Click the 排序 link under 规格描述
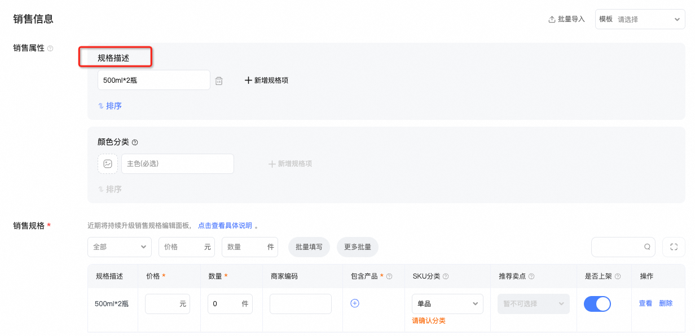Image resolution: width=695 pixels, height=336 pixels. click(x=109, y=106)
